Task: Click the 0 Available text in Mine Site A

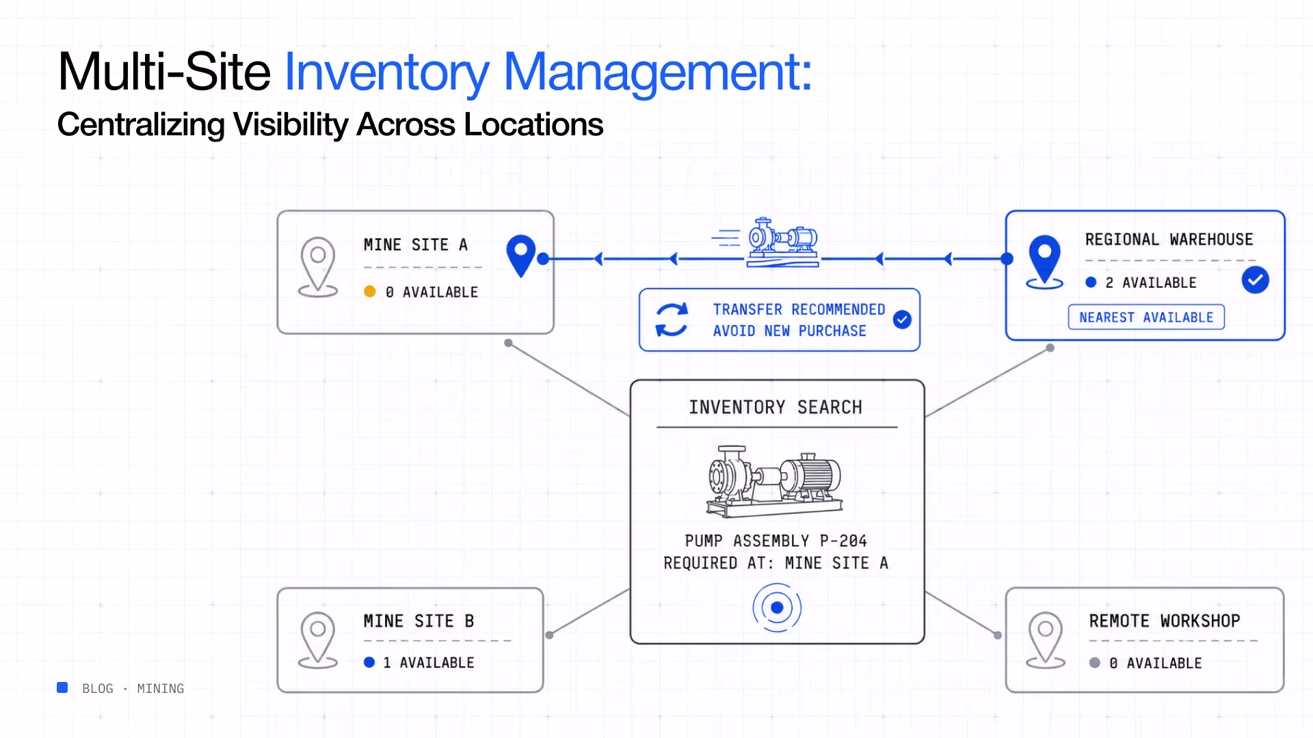Action: click(432, 292)
